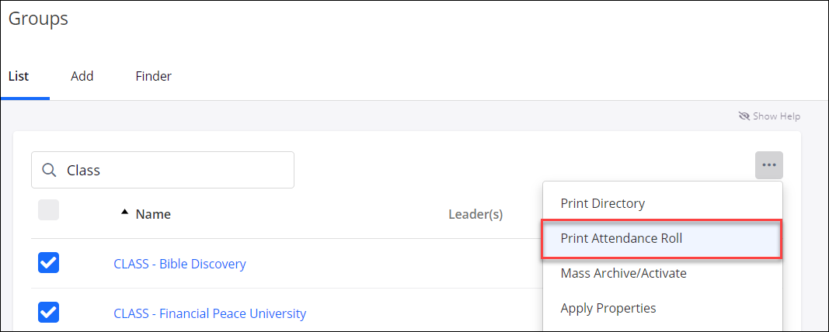Sort by the Name column header
Image resolution: width=829 pixels, height=332 pixels.
click(x=153, y=214)
